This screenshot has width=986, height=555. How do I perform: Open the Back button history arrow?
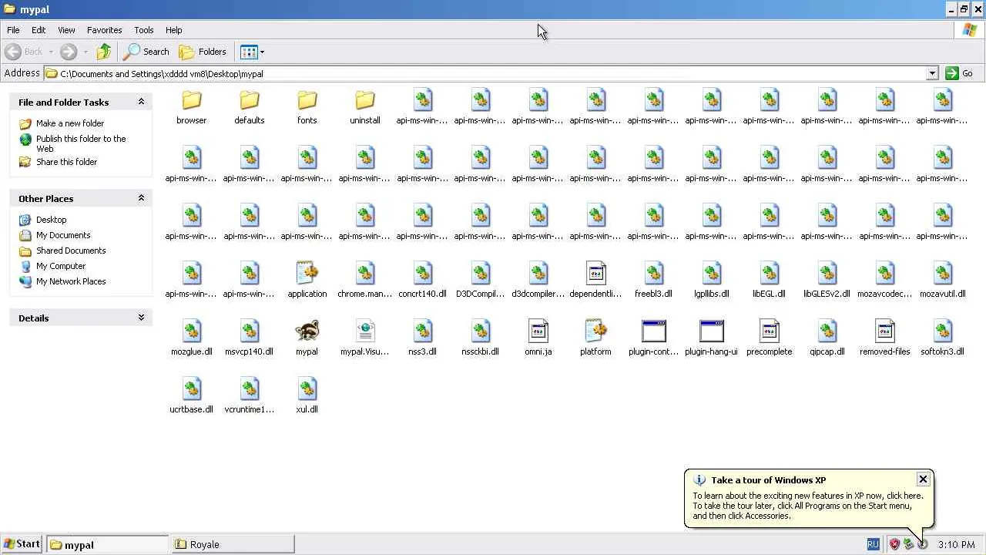click(51, 52)
